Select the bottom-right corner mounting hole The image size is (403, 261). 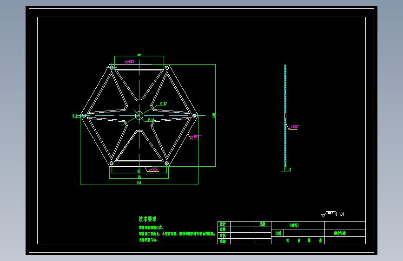(166, 163)
